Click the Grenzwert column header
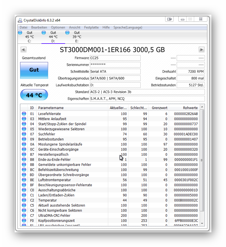The image size is (226, 247). click(159, 108)
